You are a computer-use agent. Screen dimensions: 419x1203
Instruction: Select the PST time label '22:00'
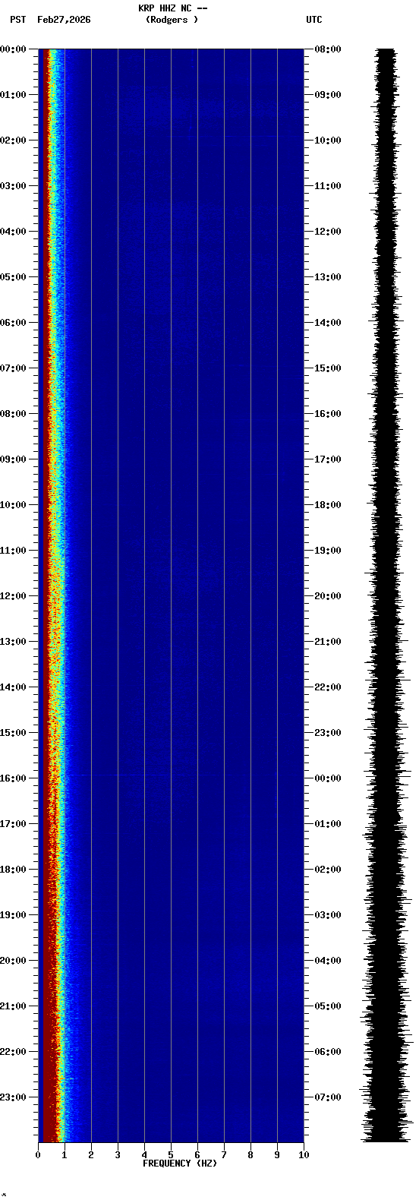[x=13, y=1052]
